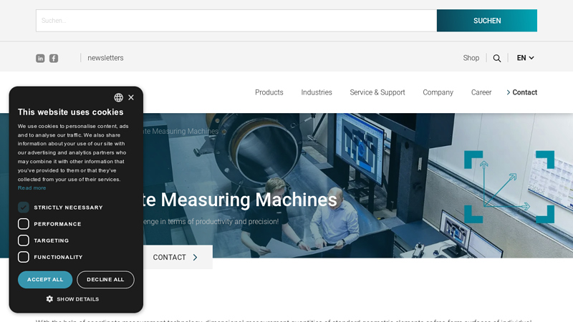This screenshot has height=322, width=573.
Task: Open the Company menu
Action: coord(438,92)
